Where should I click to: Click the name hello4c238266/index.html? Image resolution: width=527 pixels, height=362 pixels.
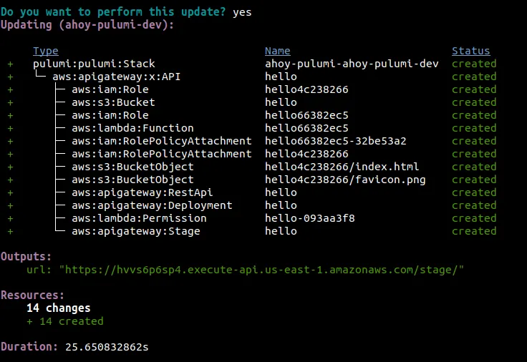[342, 167]
